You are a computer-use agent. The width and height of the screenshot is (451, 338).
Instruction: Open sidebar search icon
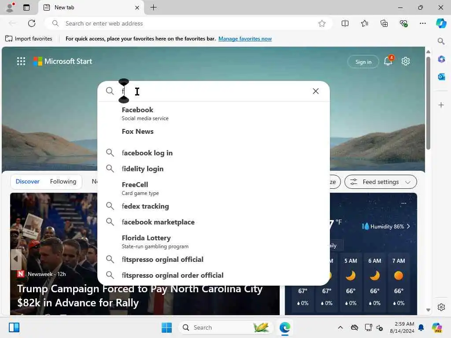point(441,41)
